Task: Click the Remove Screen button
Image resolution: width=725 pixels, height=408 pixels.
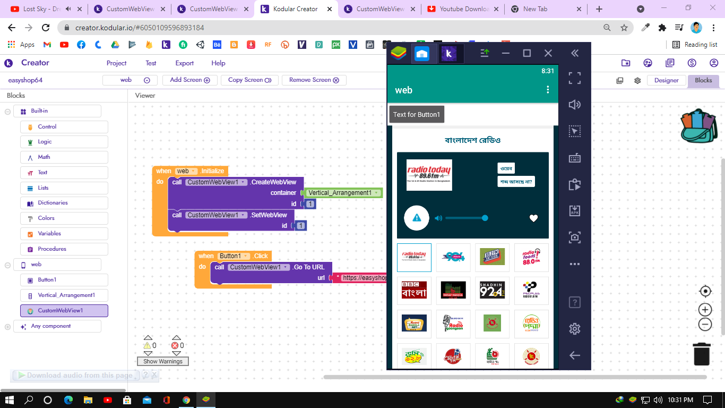Action: pyautogui.click(x=314, y=80)
